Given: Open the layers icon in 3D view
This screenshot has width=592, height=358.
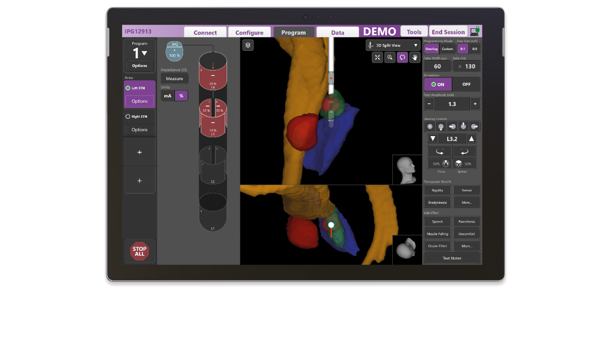Looking at the screenshot, I should coord(248,45).
